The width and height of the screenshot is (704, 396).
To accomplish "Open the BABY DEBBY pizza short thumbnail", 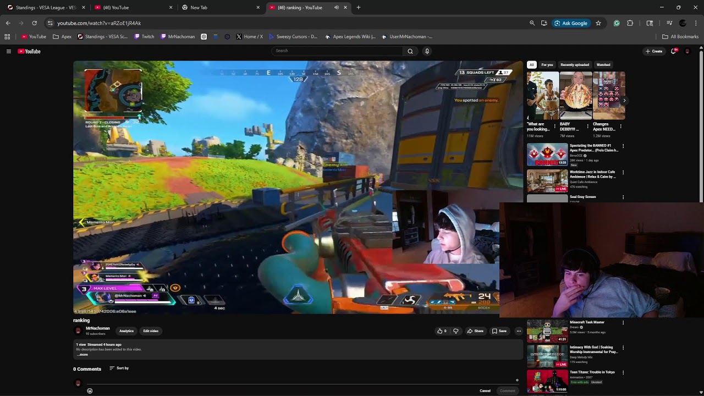I will [x=576, y=96].
